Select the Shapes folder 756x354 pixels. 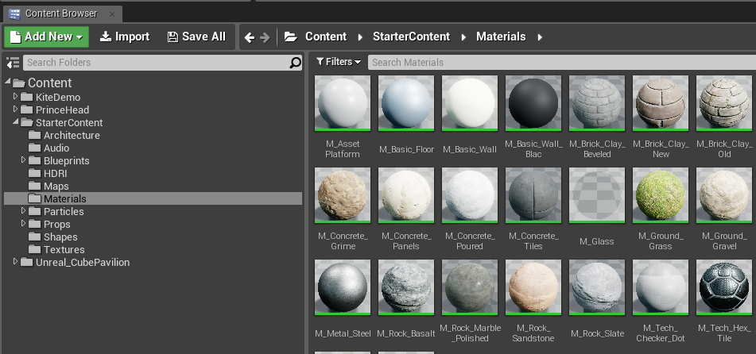pyautogui.click(x=60, y=237)
